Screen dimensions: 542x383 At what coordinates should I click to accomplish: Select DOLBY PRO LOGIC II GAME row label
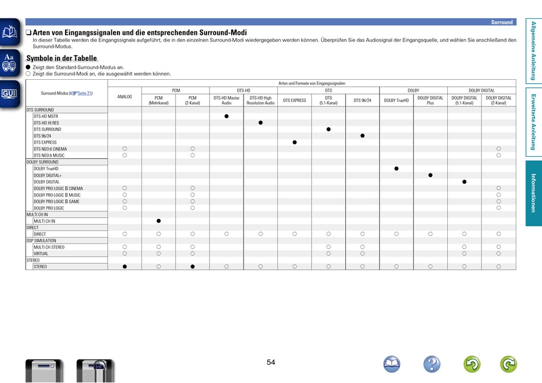tap(56, 202)
